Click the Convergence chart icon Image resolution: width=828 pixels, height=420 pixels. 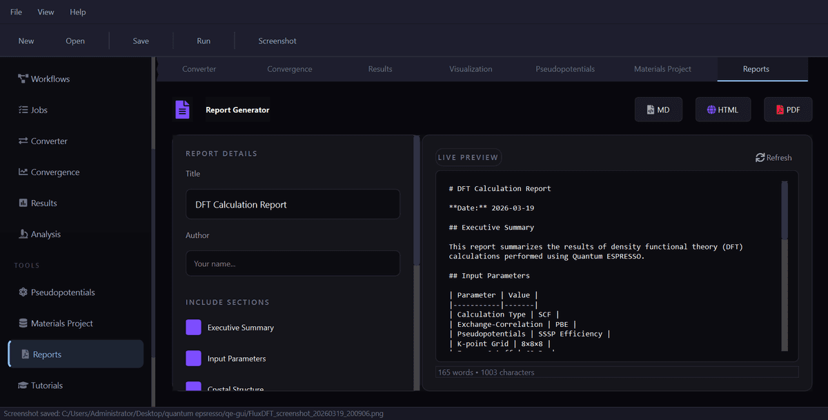pyautogui.click(x=23, y=172)
